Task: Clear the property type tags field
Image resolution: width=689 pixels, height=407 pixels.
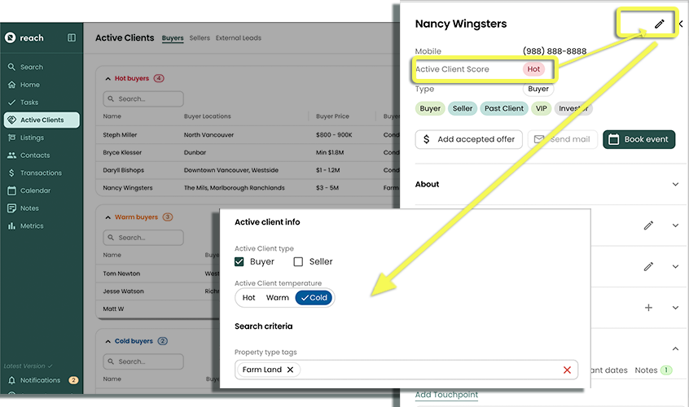Action: 567,370
